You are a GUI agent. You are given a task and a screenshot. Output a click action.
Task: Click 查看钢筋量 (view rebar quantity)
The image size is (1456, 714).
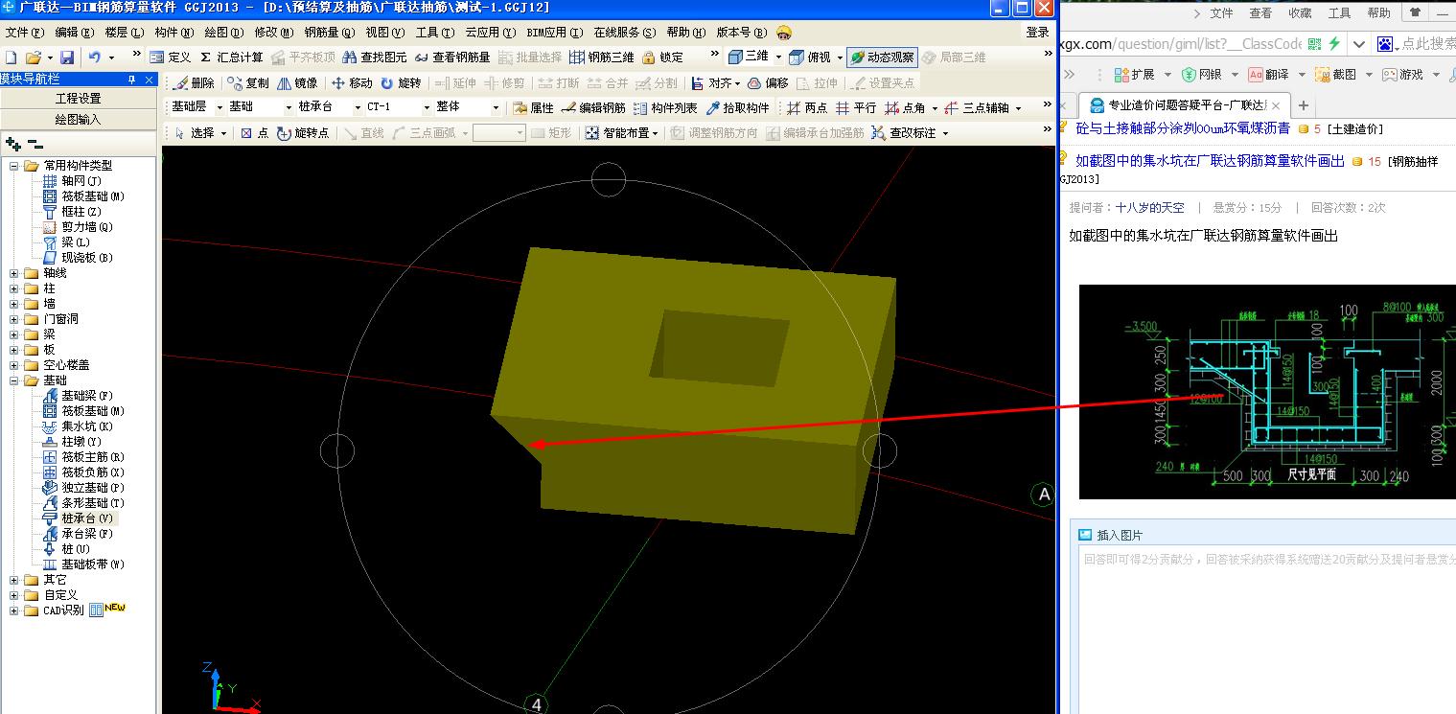tap(452, 58)
